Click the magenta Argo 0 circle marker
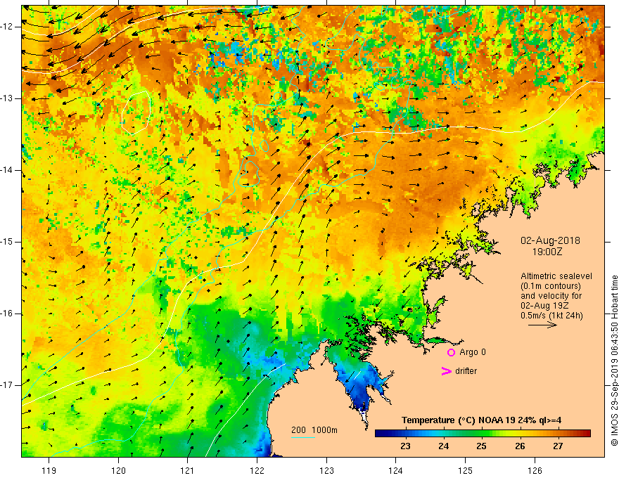619x478 pixels. click(451, 352)
